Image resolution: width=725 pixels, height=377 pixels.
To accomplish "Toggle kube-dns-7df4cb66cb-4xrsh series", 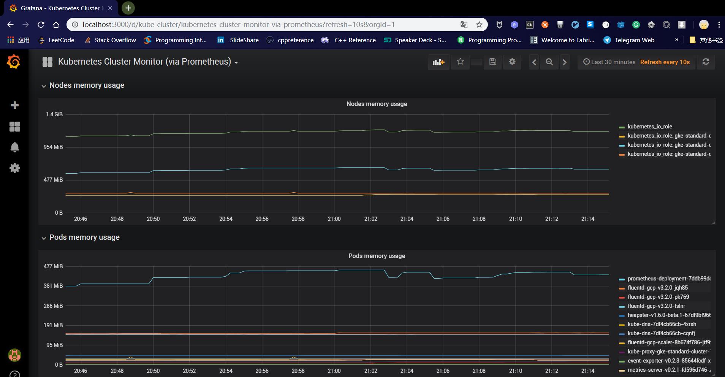I will click(662, 324).
